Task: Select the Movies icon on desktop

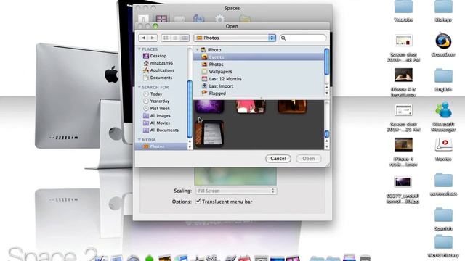Action: 443,149
